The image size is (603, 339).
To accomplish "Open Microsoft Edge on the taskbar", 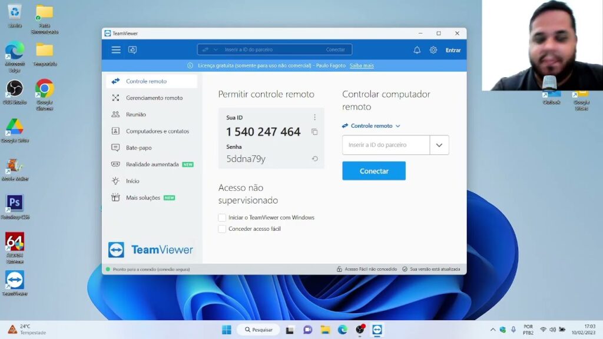I will (342, 330).
